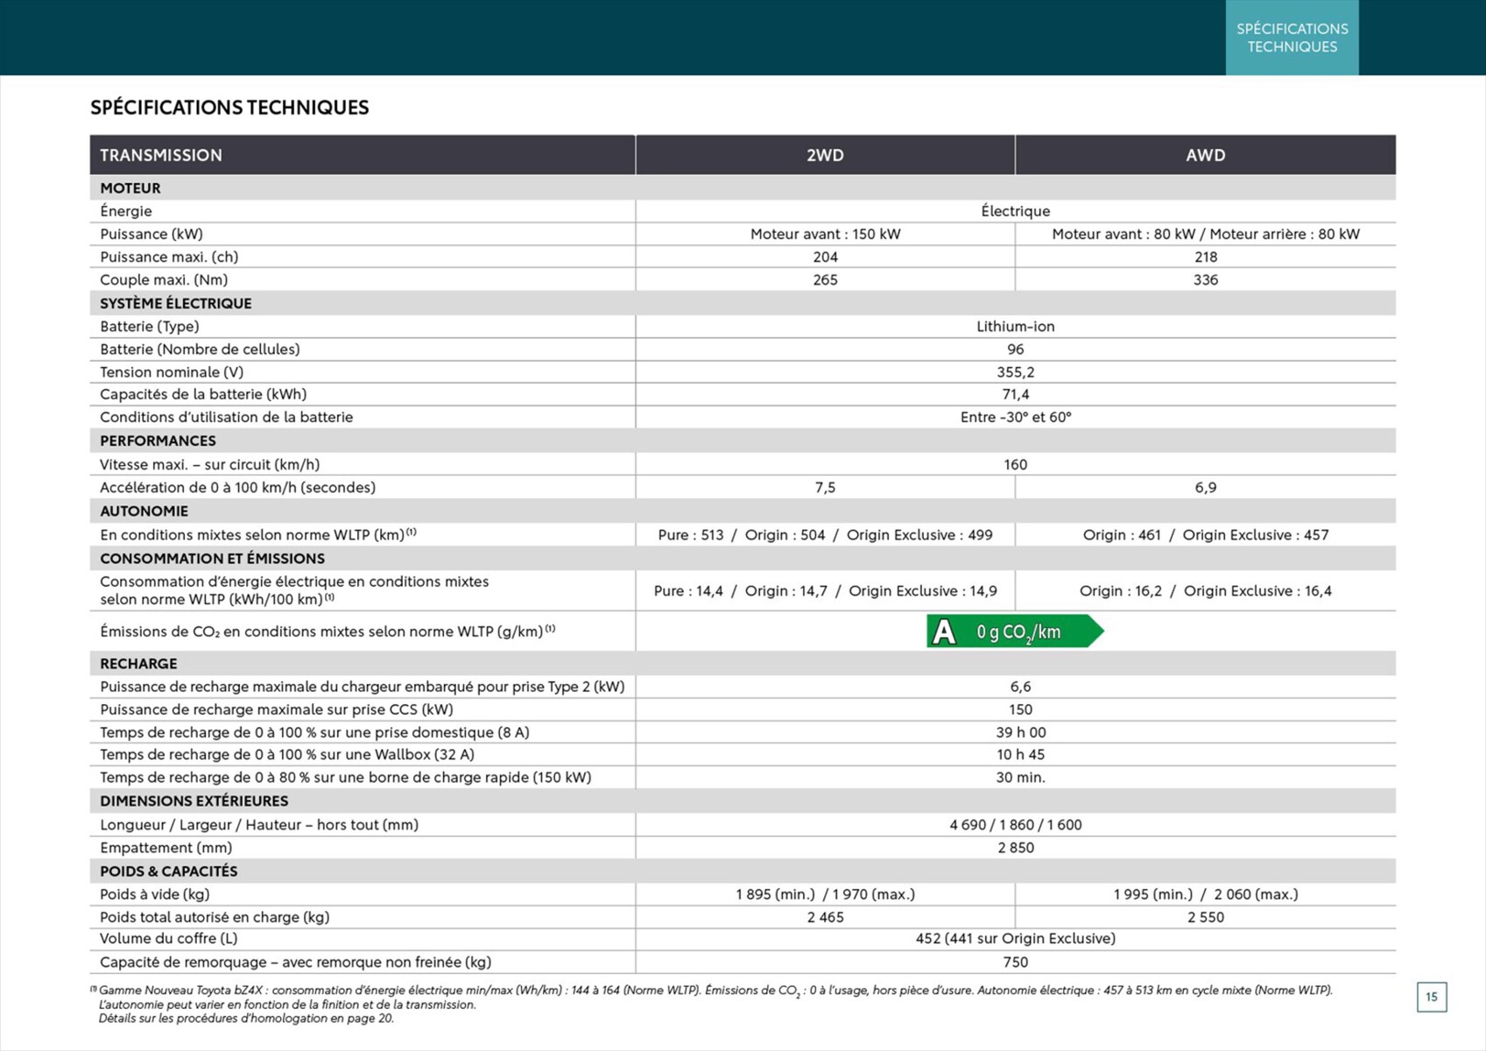Click the 96 cells value

[1016, 349]
